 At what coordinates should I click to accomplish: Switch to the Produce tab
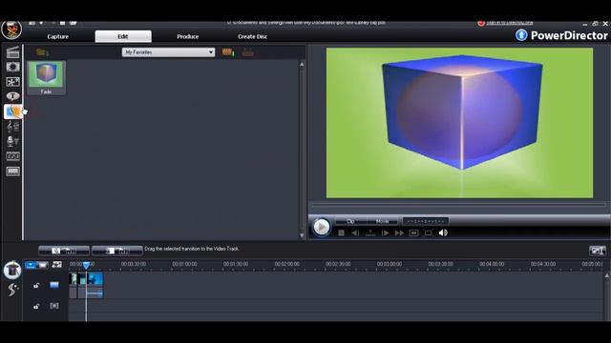(x=188, y=36)
